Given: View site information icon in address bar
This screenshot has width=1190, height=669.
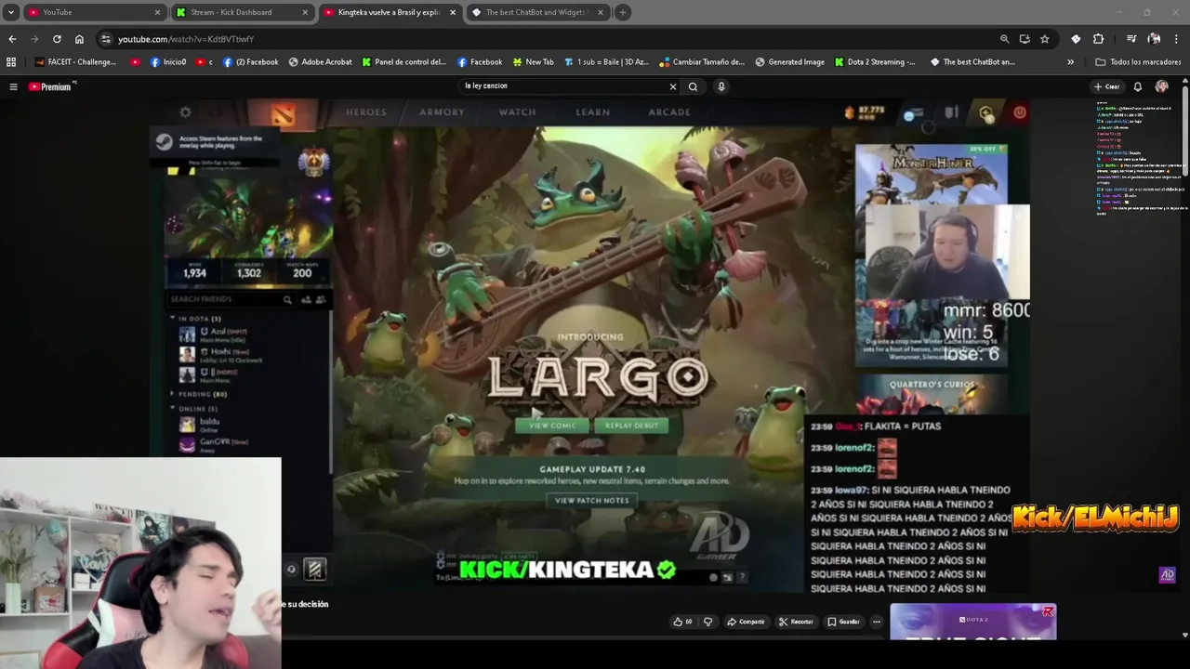Looking at the screenshot, I should (106, 39).
